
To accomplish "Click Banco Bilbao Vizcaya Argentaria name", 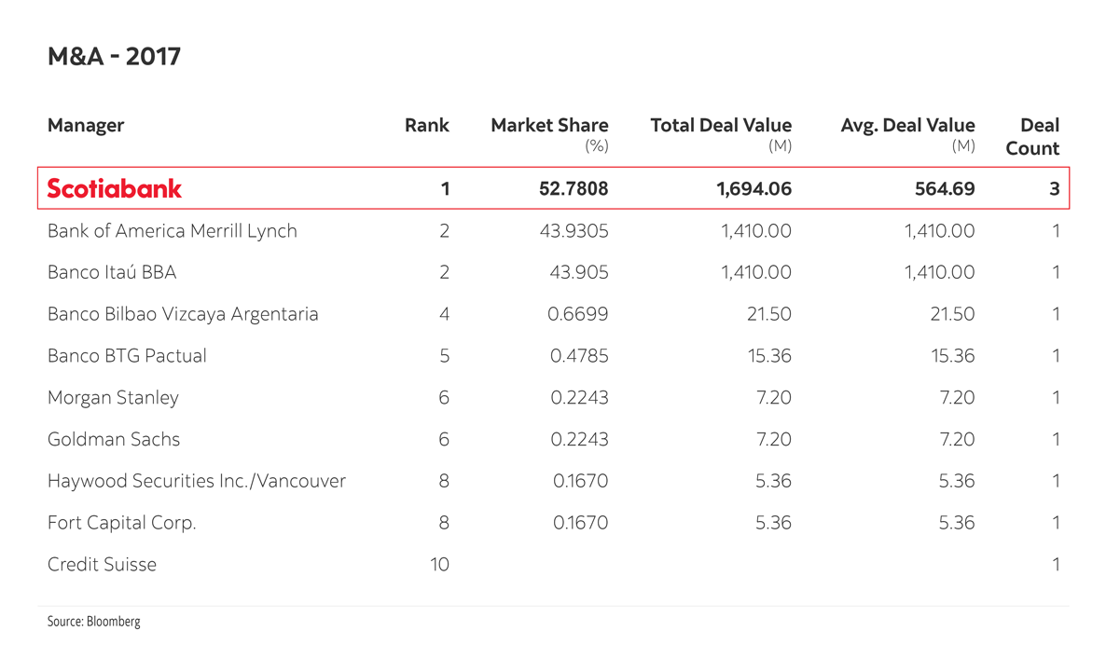I will pyautogui.click(x=183, y=314).
